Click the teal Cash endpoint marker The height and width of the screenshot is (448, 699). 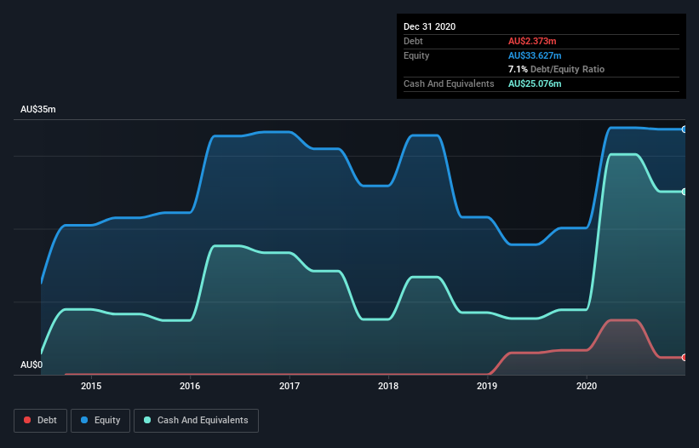685,192
